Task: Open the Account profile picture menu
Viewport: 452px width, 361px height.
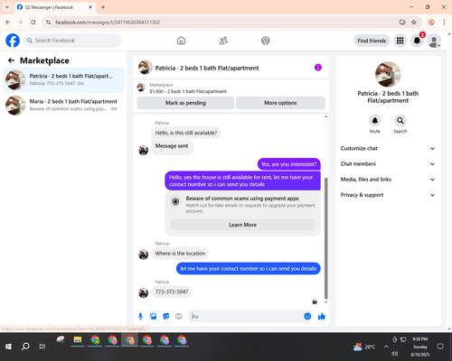Action: (x=434, y=41)
